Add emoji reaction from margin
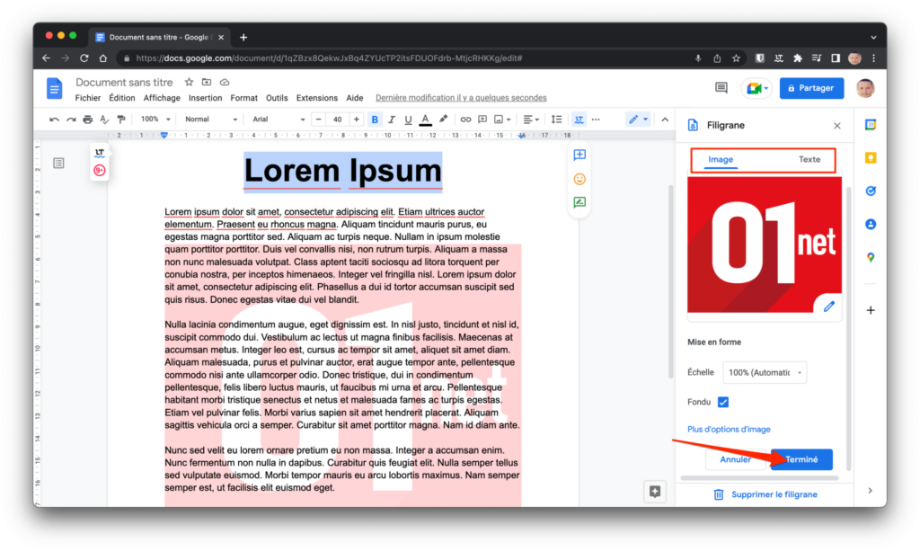Screen dimensions: 920x551 [579, 179]
